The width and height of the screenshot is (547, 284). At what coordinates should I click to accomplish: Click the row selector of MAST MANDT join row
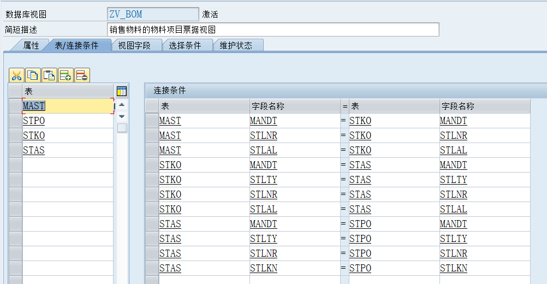pos(152,121)
